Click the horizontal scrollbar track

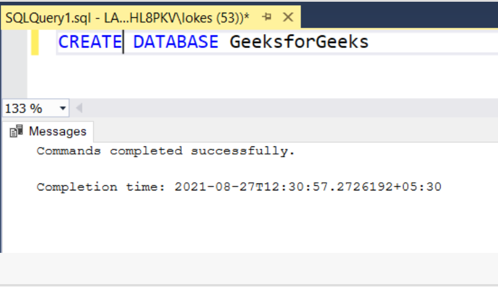point(290,108)
